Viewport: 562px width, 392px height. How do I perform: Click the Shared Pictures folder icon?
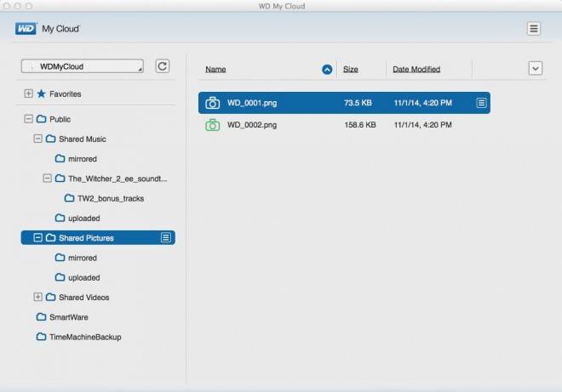[51, 238]
